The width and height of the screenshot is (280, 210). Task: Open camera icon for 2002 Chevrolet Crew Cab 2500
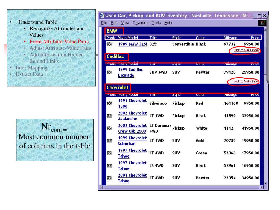point(109,128)
